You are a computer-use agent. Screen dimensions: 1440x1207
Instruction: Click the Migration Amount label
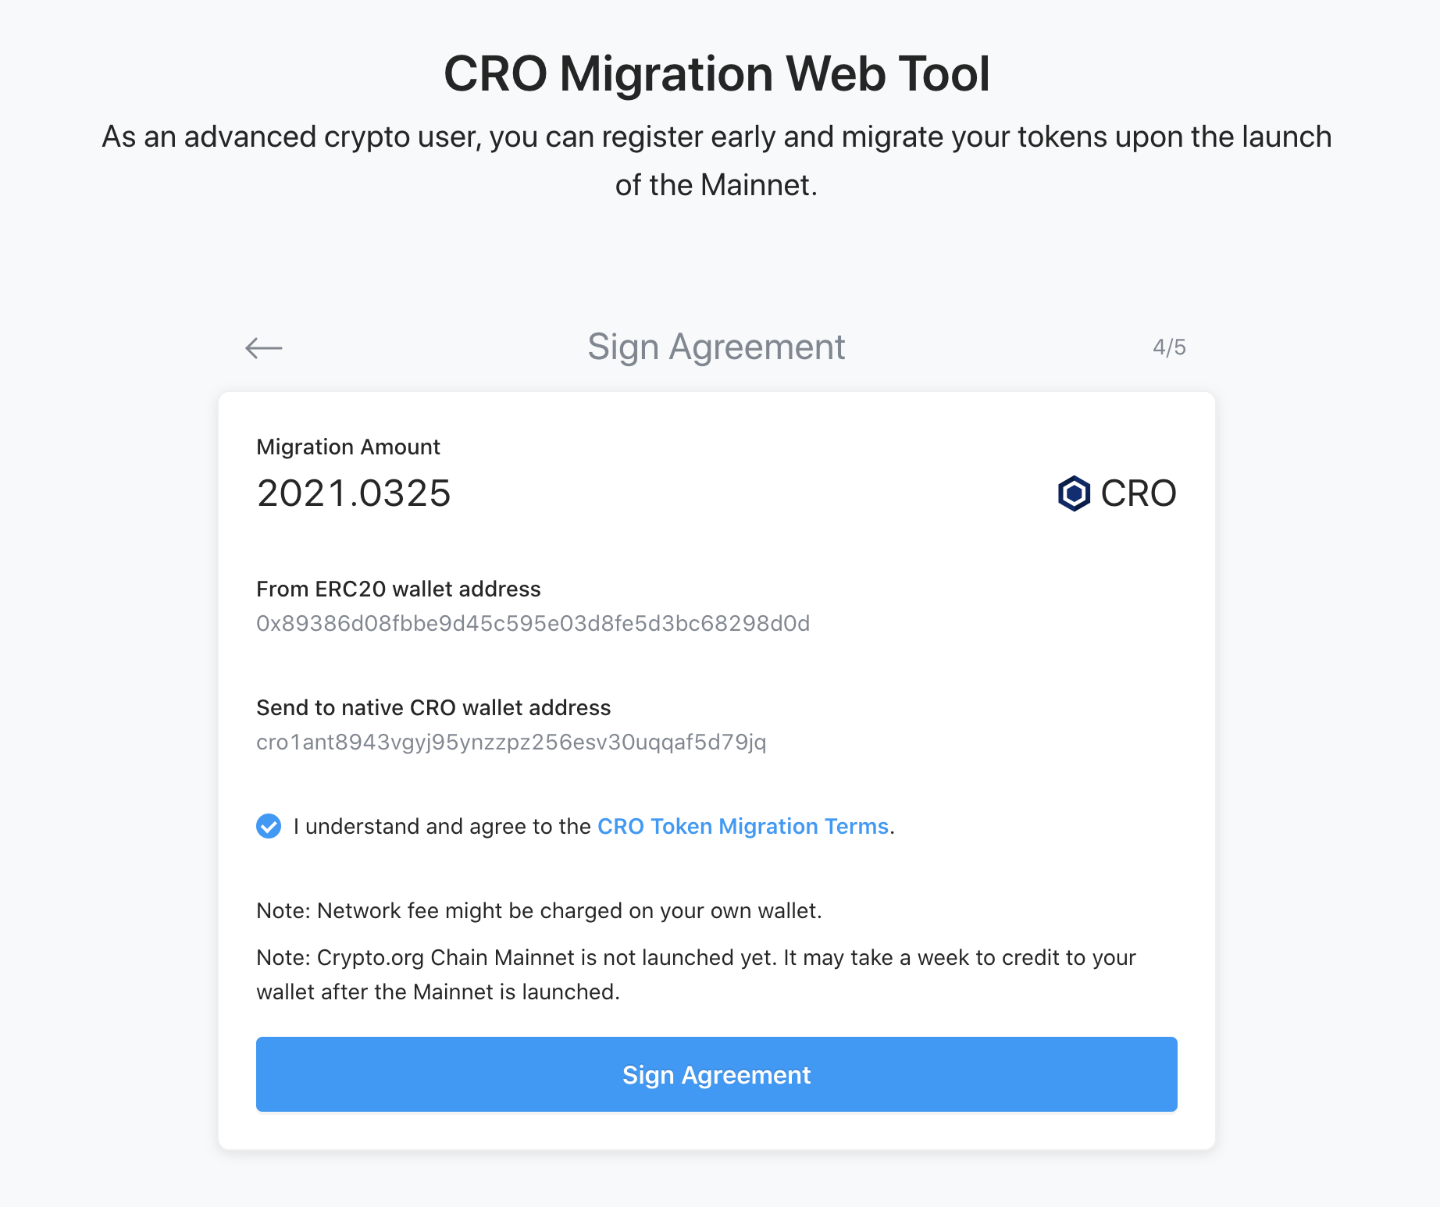point(348,447)
